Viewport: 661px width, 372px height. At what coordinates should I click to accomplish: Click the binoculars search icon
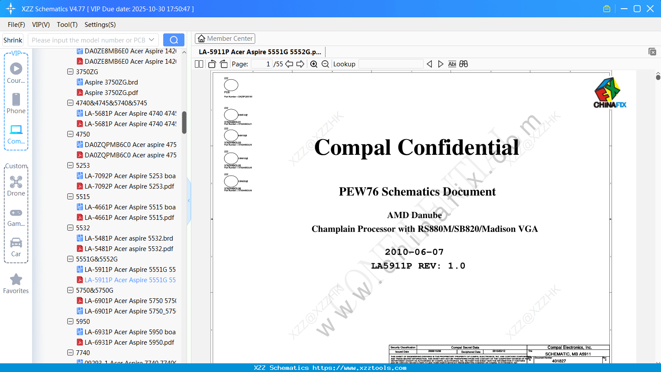coord(464,64)
